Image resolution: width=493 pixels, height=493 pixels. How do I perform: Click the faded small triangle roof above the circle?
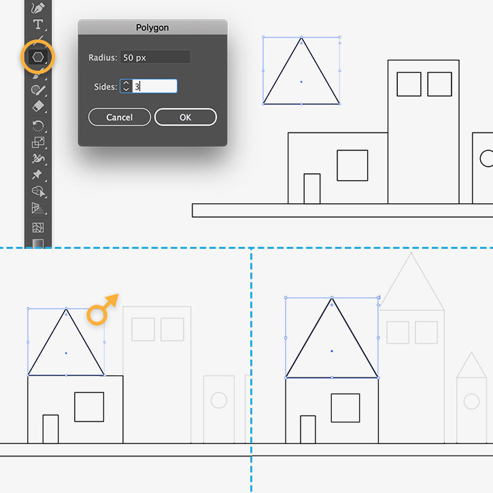(471, 368)
